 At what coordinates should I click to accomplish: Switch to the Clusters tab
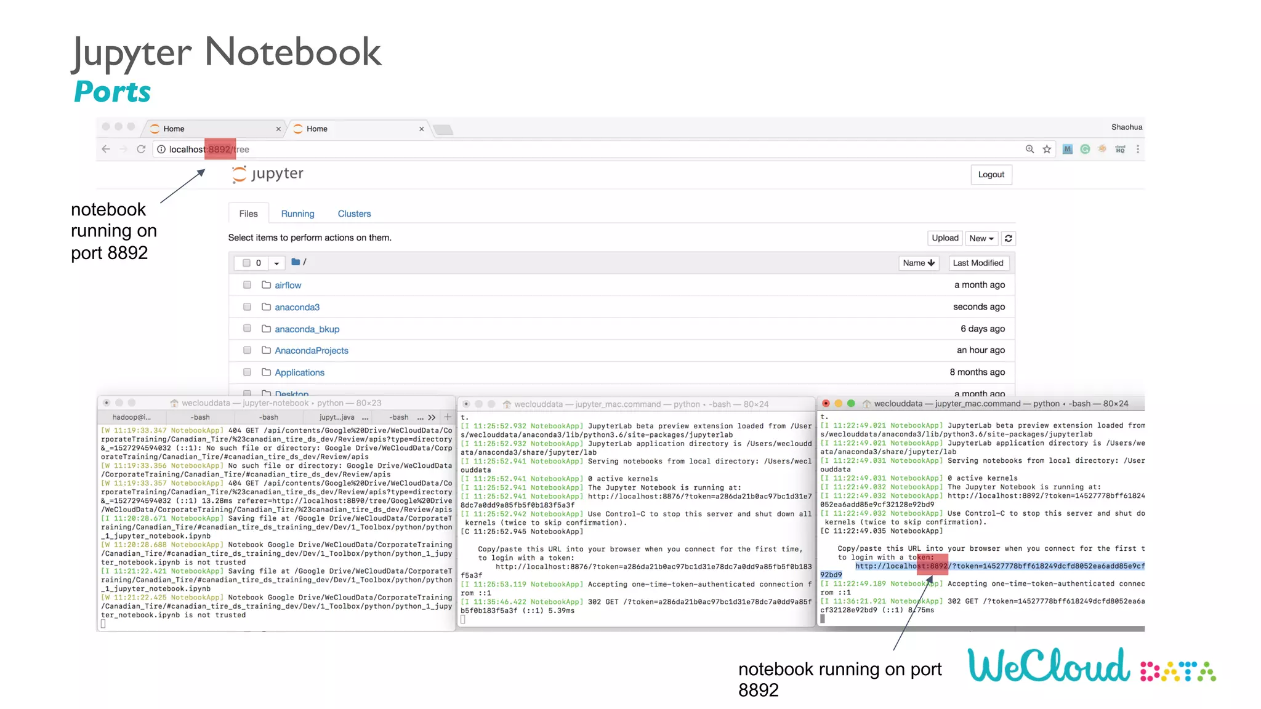tap(354, 214)
